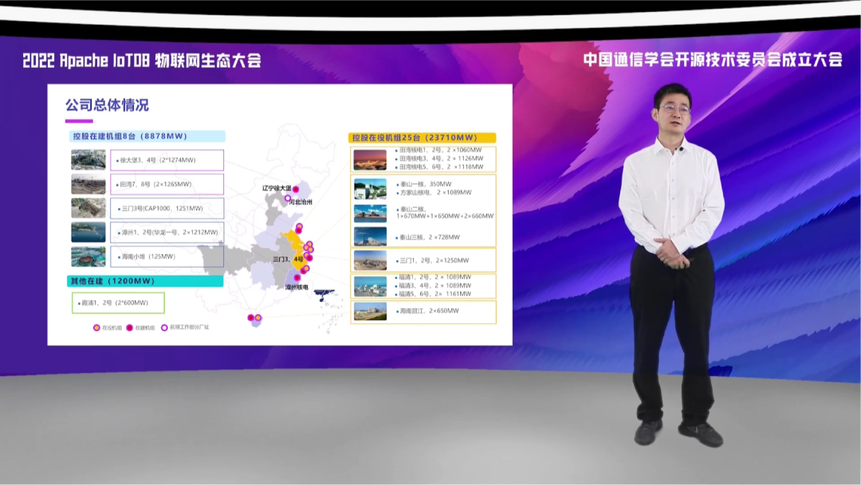This screenshot has height=485, width=861.
Task: Click the 在役机组 legend marker icon
Action: pos(96,327)
